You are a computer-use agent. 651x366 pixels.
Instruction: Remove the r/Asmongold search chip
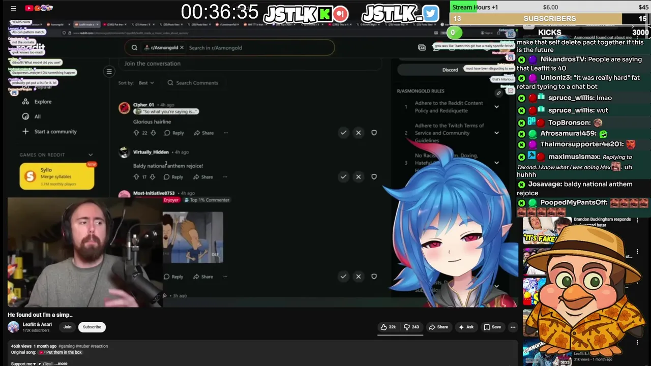pyautogui.click(x=182, y=47)
